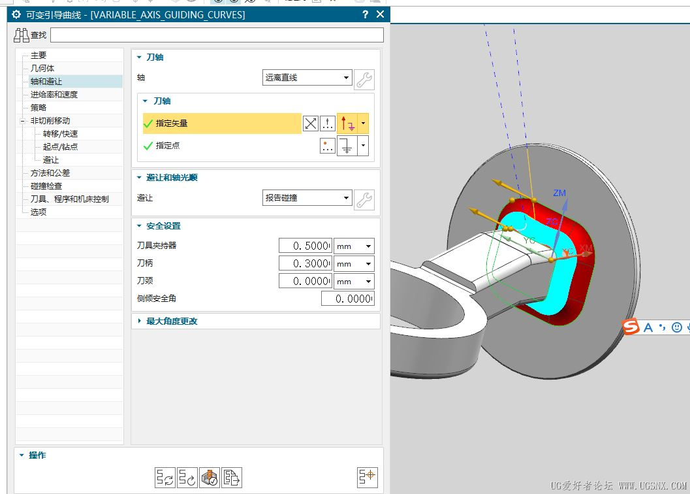Click the List tool path icon
690x494 pixels.
point(232,478)
